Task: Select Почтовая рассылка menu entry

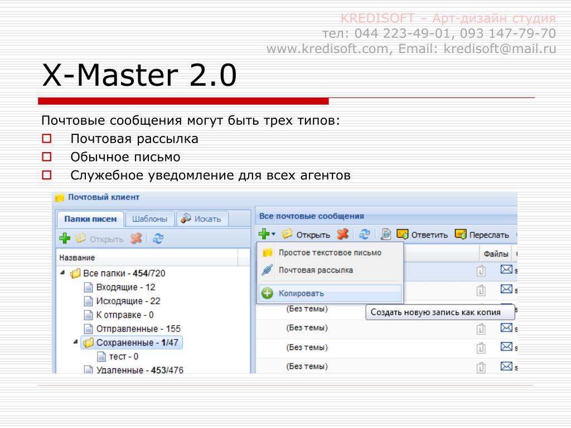Action: click(x=331, y=270)
